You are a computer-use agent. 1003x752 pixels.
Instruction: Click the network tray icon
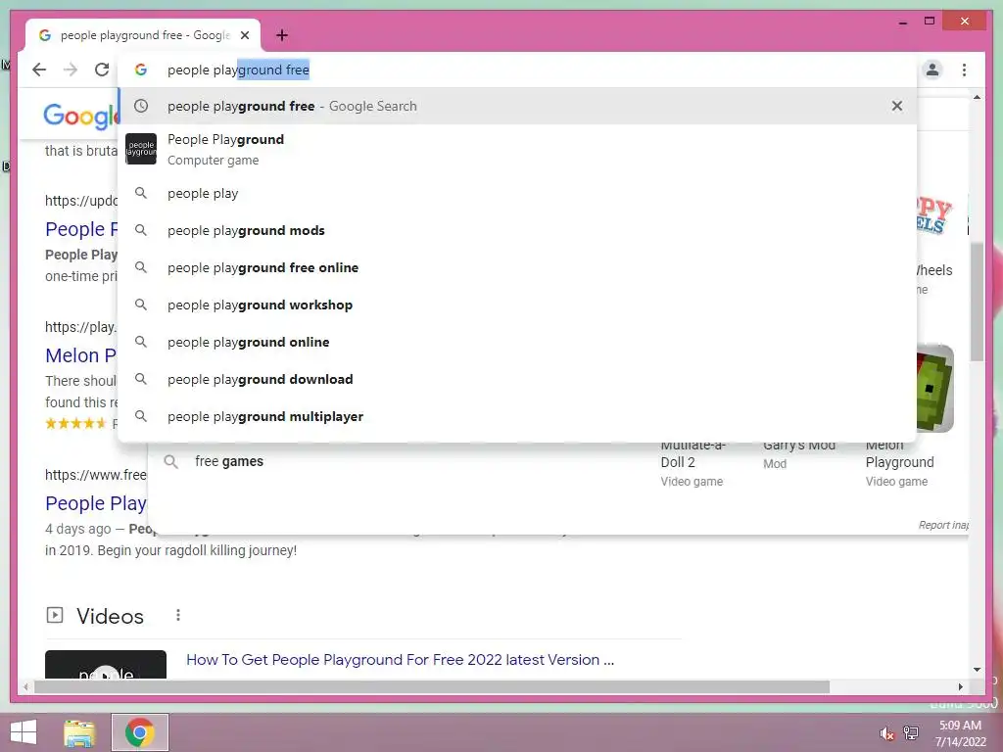(911, 732)
